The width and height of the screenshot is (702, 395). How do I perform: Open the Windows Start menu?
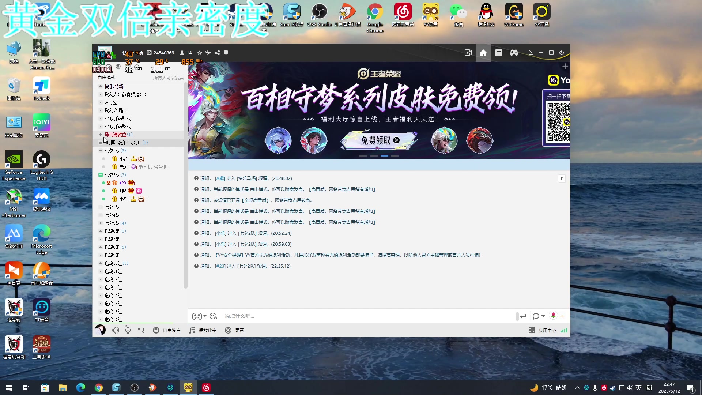pos(9,388)
